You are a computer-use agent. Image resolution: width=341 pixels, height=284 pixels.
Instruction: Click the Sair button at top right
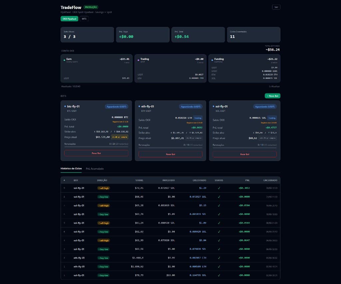(x=276, y=7)
